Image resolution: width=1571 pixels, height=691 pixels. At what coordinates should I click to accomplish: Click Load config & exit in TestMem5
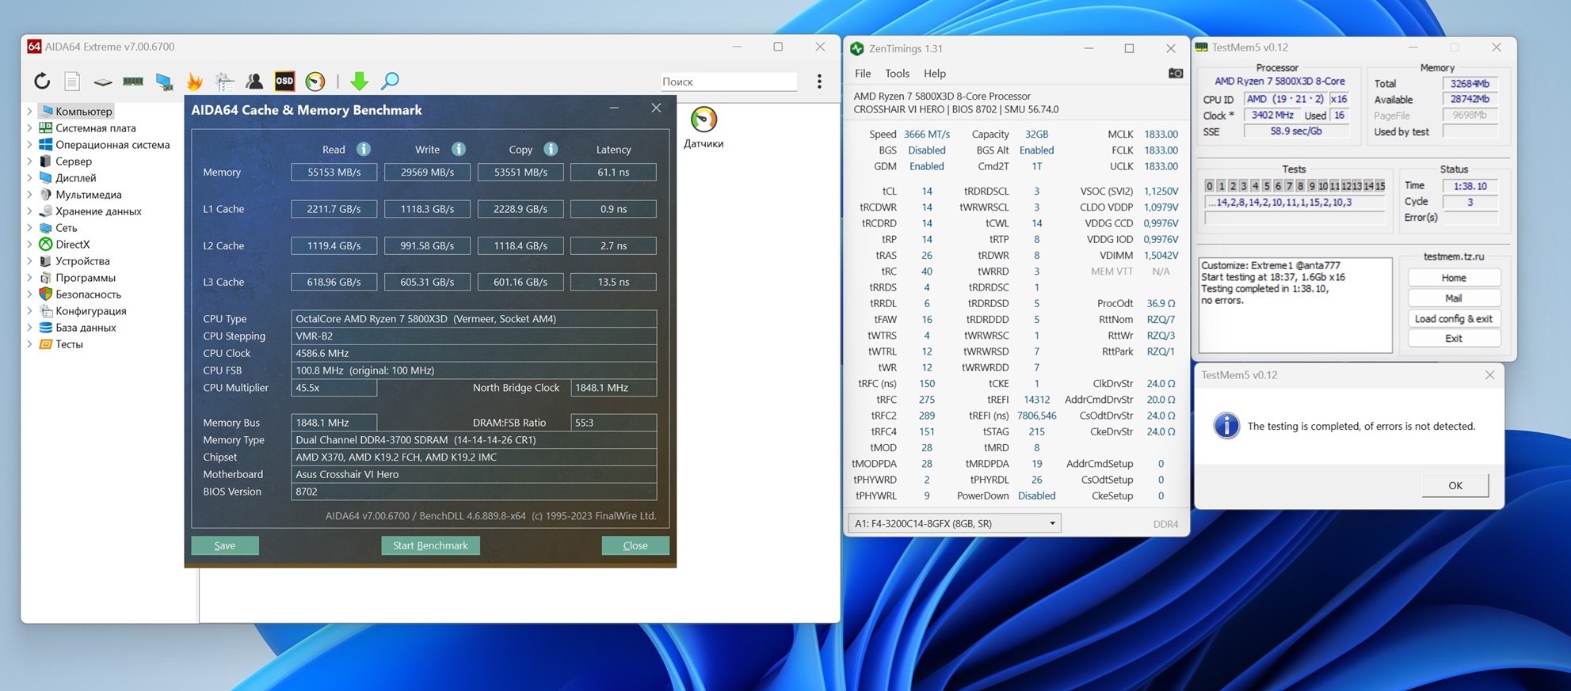(1454, 319)
